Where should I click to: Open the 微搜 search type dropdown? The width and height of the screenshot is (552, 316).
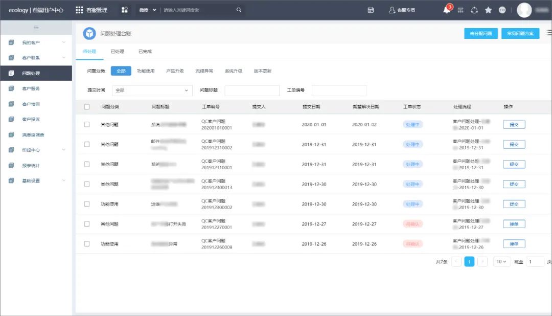(x=148, y=10)
